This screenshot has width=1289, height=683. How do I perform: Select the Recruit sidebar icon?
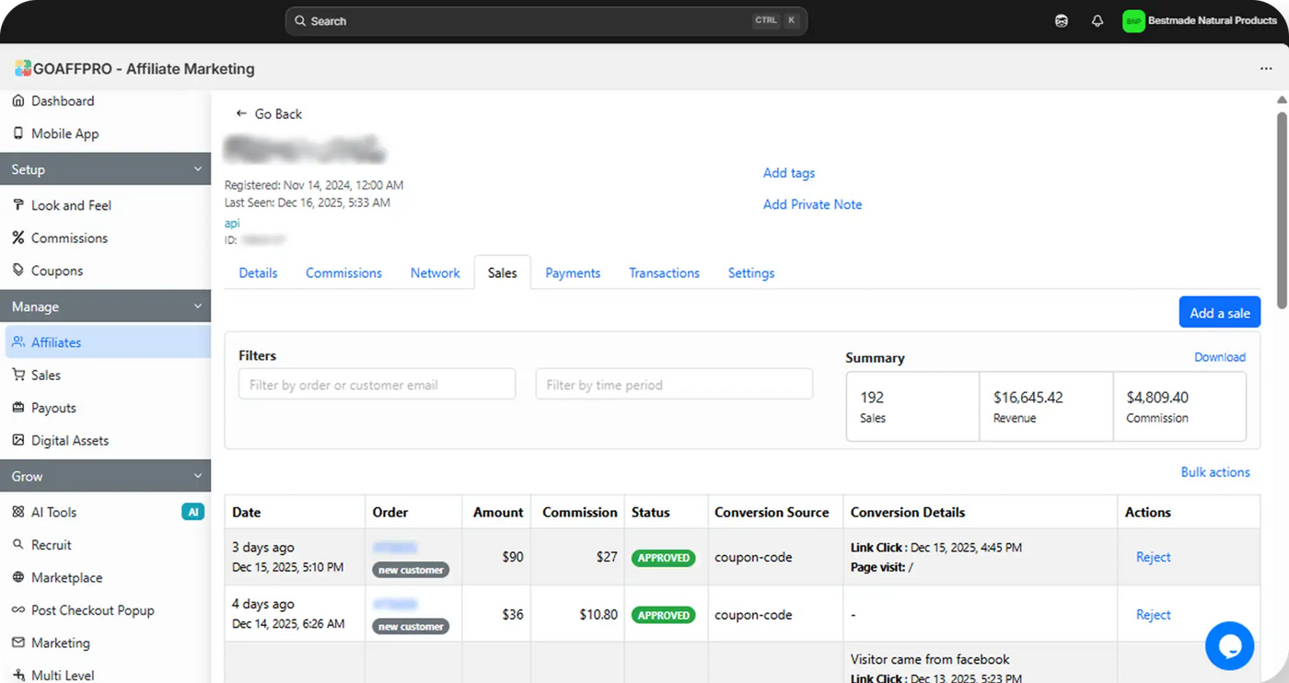18,544
